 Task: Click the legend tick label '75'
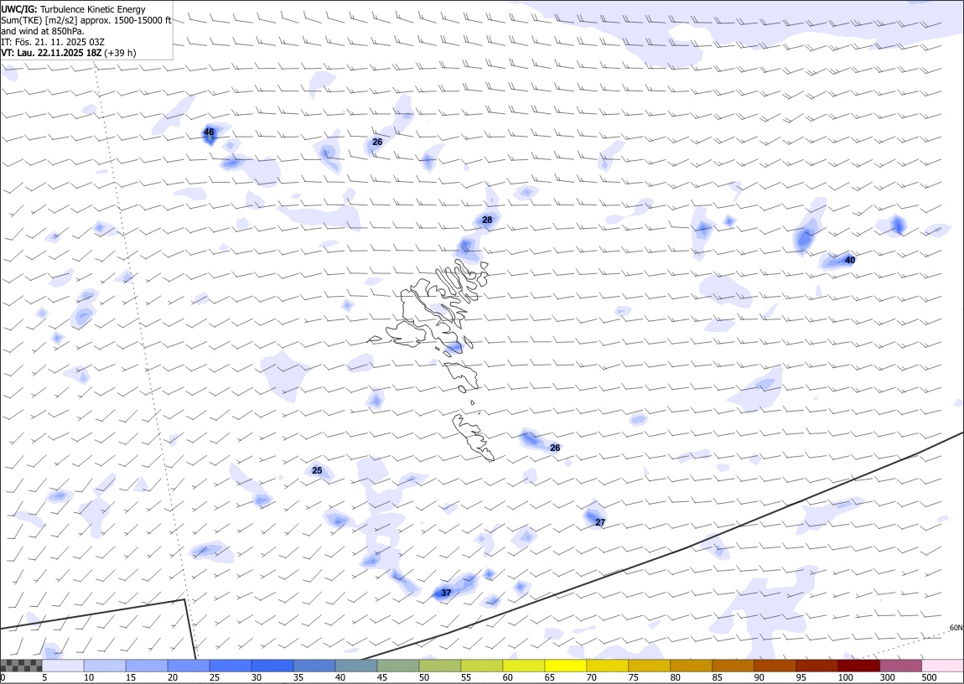633,677
